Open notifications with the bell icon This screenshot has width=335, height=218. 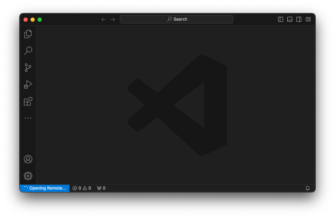307,188
